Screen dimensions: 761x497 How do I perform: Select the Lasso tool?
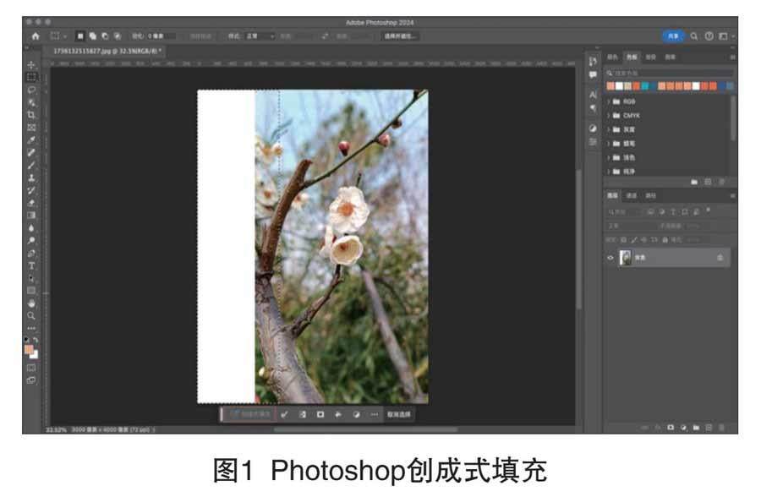pyautogui.click(x=31, y=90)
